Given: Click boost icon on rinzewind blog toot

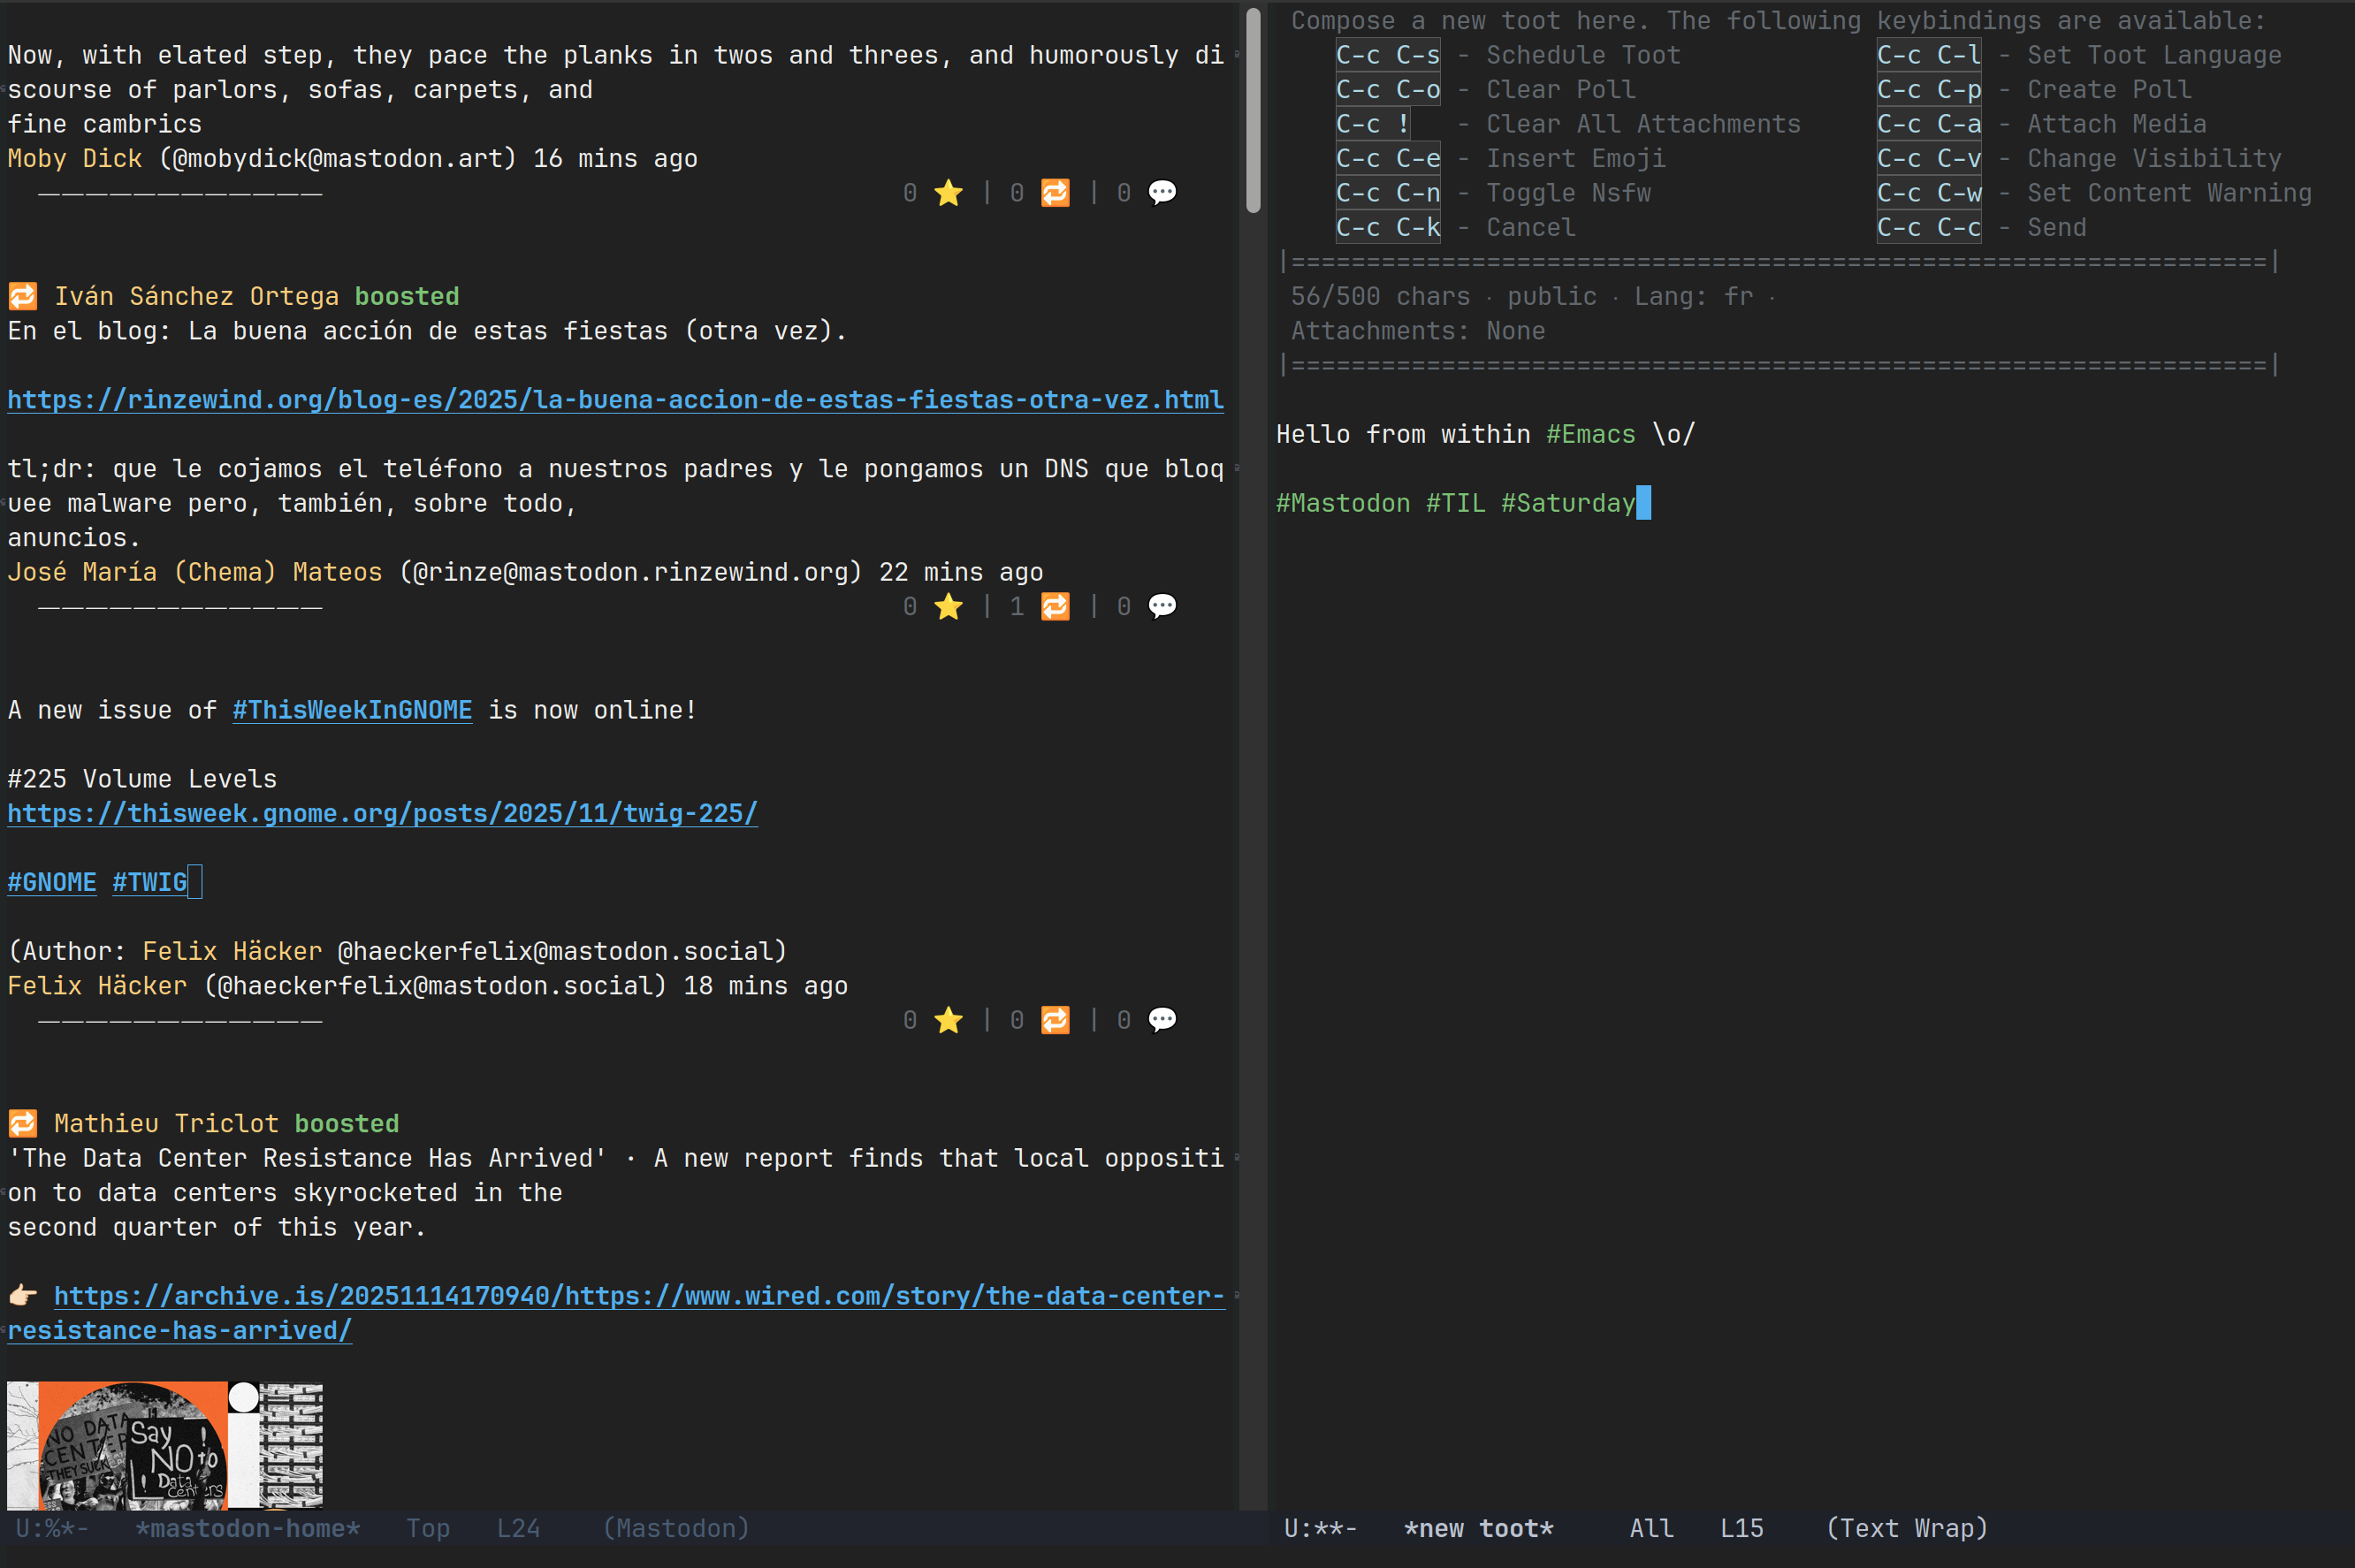Looking at the screenshot, I should 1055,607.
